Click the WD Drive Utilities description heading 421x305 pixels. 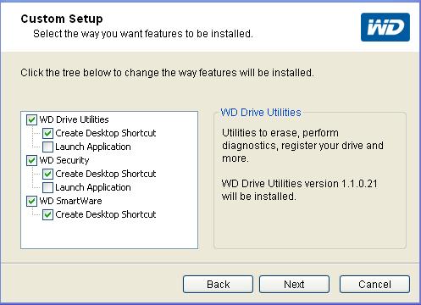261,113
